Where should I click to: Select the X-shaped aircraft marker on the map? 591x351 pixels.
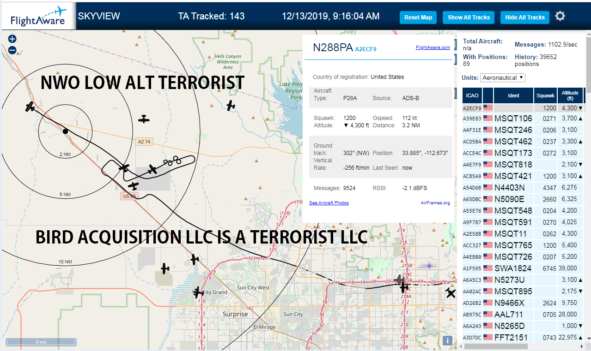[x=451, y=292]
